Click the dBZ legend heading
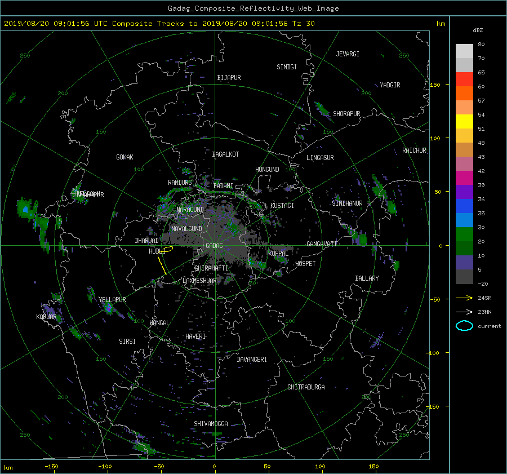Image resolution: width=507 pixels, height=474 pixels. tap(478, 30)
